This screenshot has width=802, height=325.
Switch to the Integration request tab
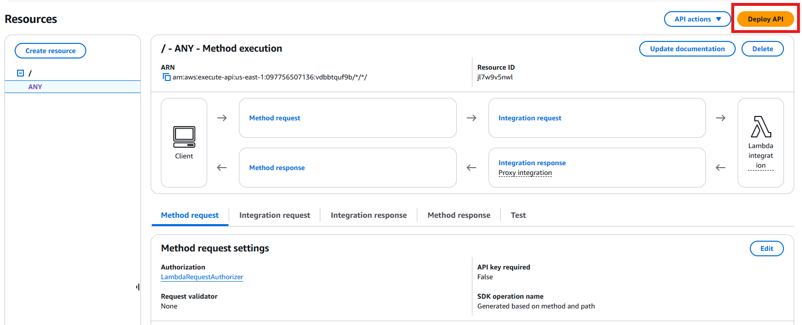274,215
